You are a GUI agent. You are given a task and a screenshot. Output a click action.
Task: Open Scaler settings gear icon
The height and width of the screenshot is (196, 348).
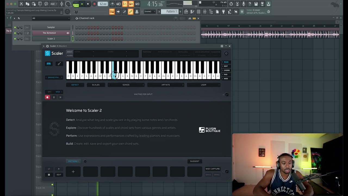pos(226,54)
